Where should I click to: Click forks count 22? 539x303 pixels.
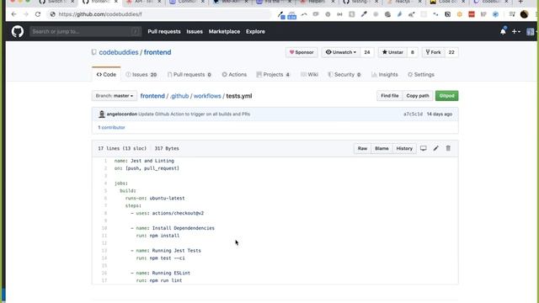pos(451,52)
